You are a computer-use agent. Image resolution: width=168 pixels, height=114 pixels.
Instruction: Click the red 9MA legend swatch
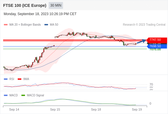click(19, 79)
